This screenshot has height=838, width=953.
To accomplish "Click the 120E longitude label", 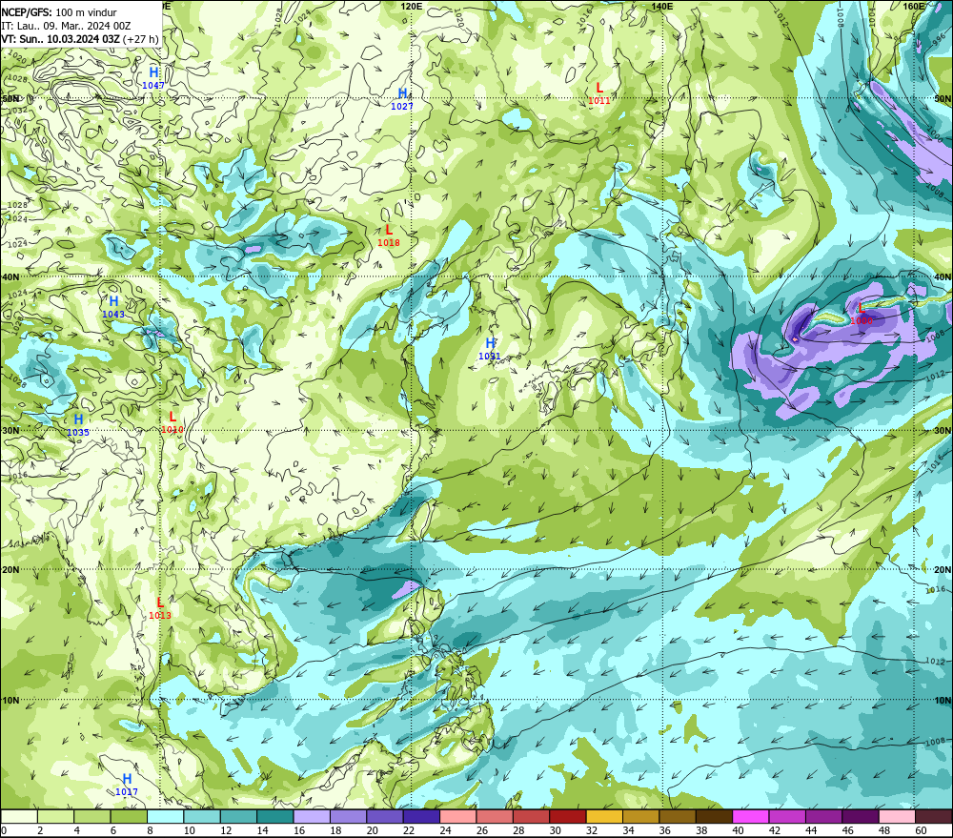I will [412, 6].
